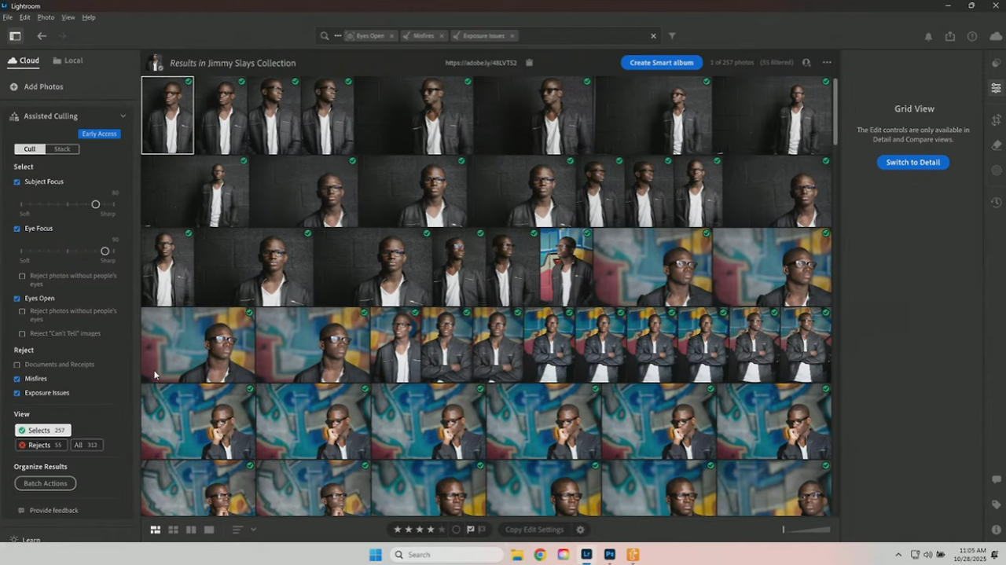1006x565 pixels.
Task: Switch to Square Grid view icon
Action: [x=173, y=530]
